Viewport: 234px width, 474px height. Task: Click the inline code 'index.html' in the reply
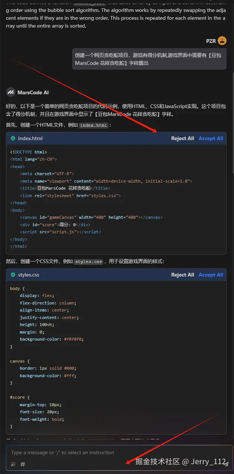point(94,125)
